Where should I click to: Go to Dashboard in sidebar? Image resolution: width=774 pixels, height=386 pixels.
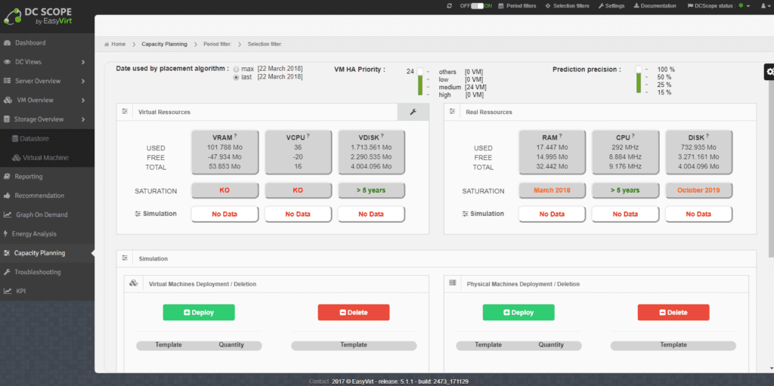tap(30, 43)
